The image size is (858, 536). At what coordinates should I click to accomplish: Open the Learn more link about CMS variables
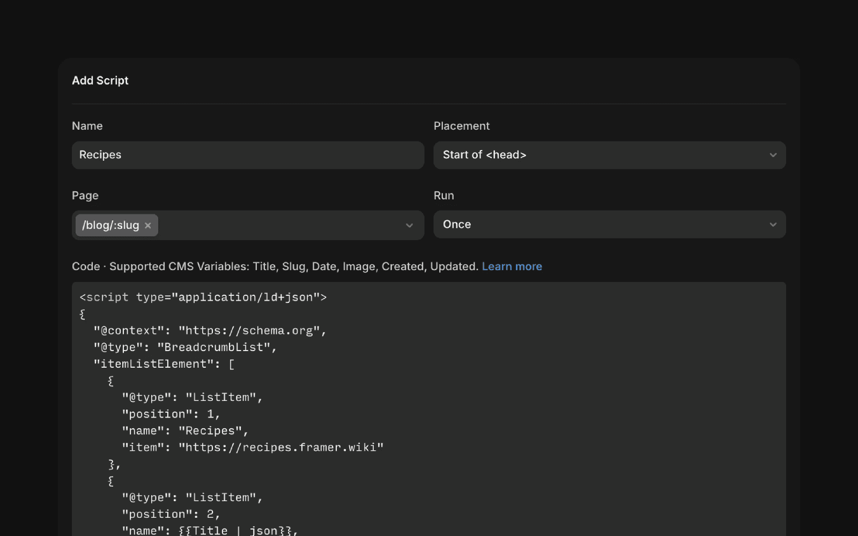[x=512, y=266]
